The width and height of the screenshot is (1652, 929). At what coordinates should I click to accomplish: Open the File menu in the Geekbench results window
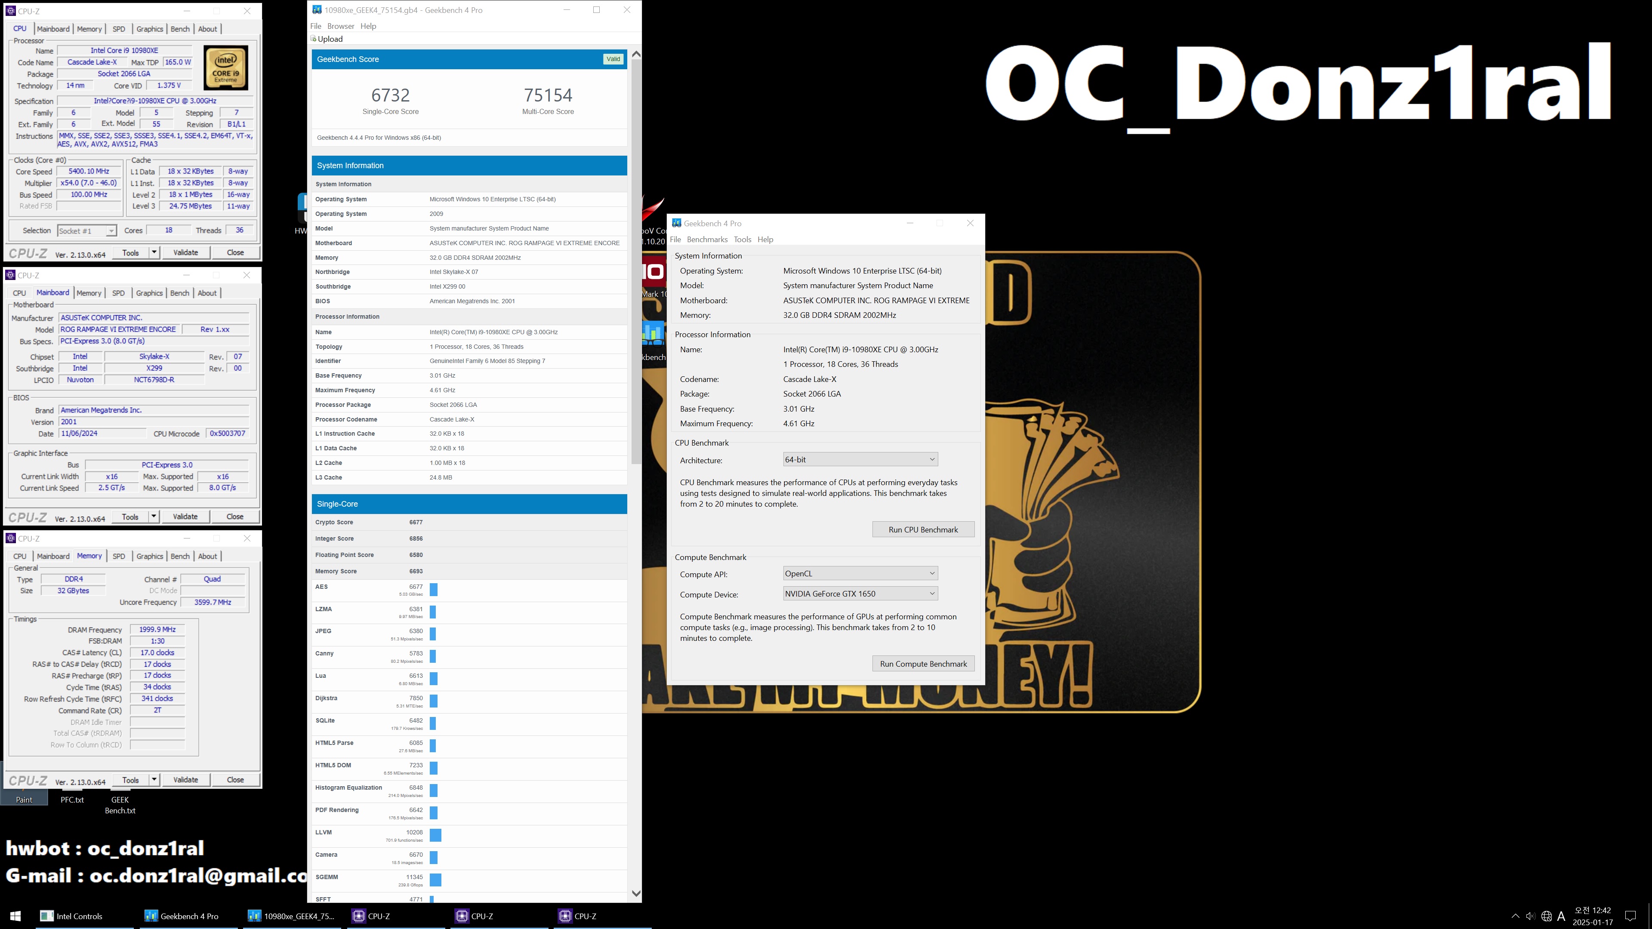[x=315, y=26]
